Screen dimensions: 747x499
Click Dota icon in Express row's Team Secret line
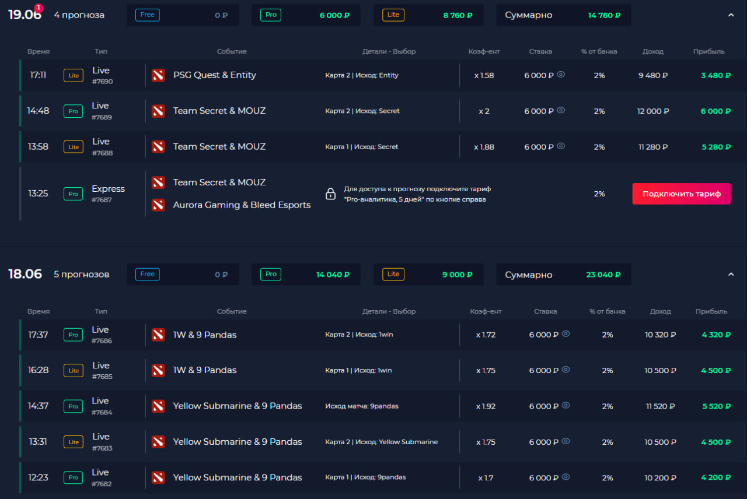coord(158,182)
